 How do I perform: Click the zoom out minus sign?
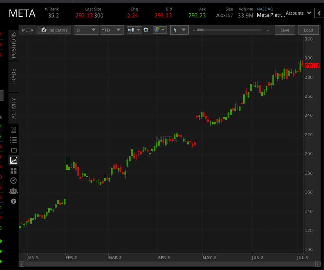(194, 30)
